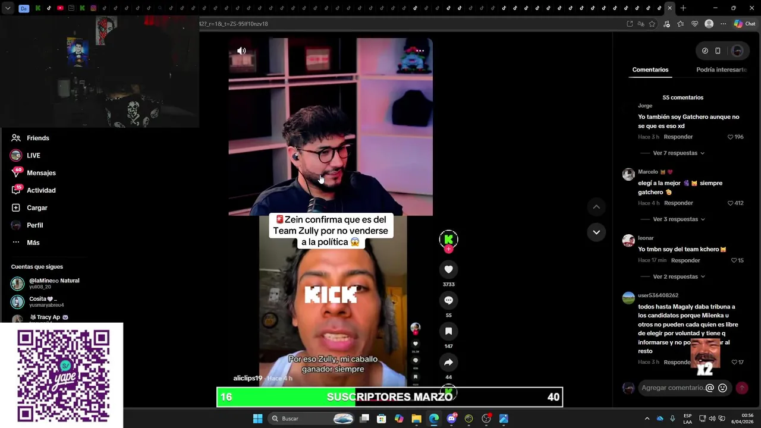Open Marcelo's commenter avatar
761x428 pixels.
tap(628, 174)
